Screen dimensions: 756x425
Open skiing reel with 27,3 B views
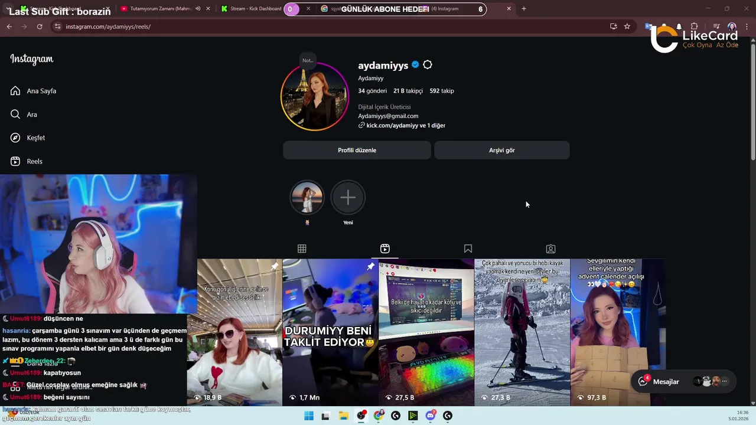coord(522,332)
